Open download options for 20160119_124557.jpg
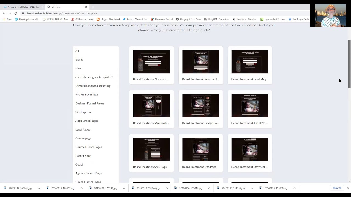Image resolution: width=351 pixels, height=197 pixels. (x=81, y=188)
